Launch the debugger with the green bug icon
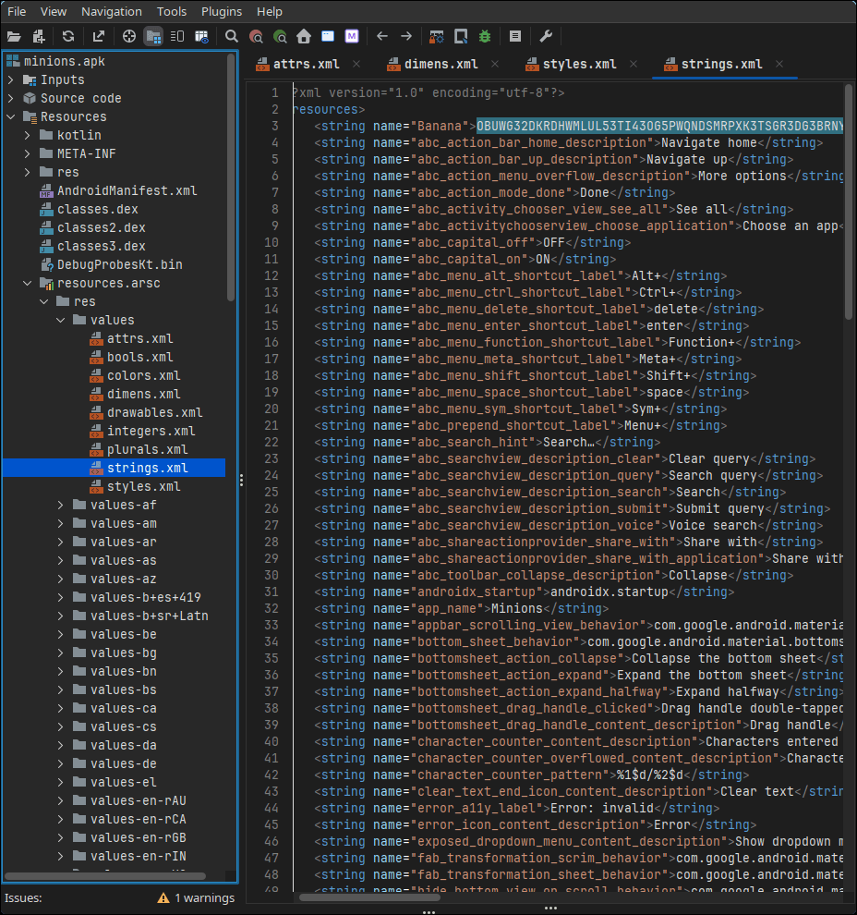Image resolution: width=857 pixels, height=915 pixels. click(486, 37)
